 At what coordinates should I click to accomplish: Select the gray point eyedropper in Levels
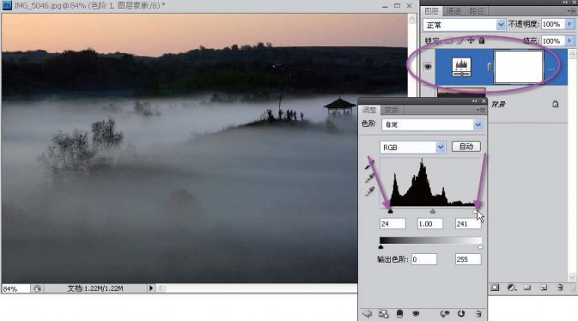369,178
